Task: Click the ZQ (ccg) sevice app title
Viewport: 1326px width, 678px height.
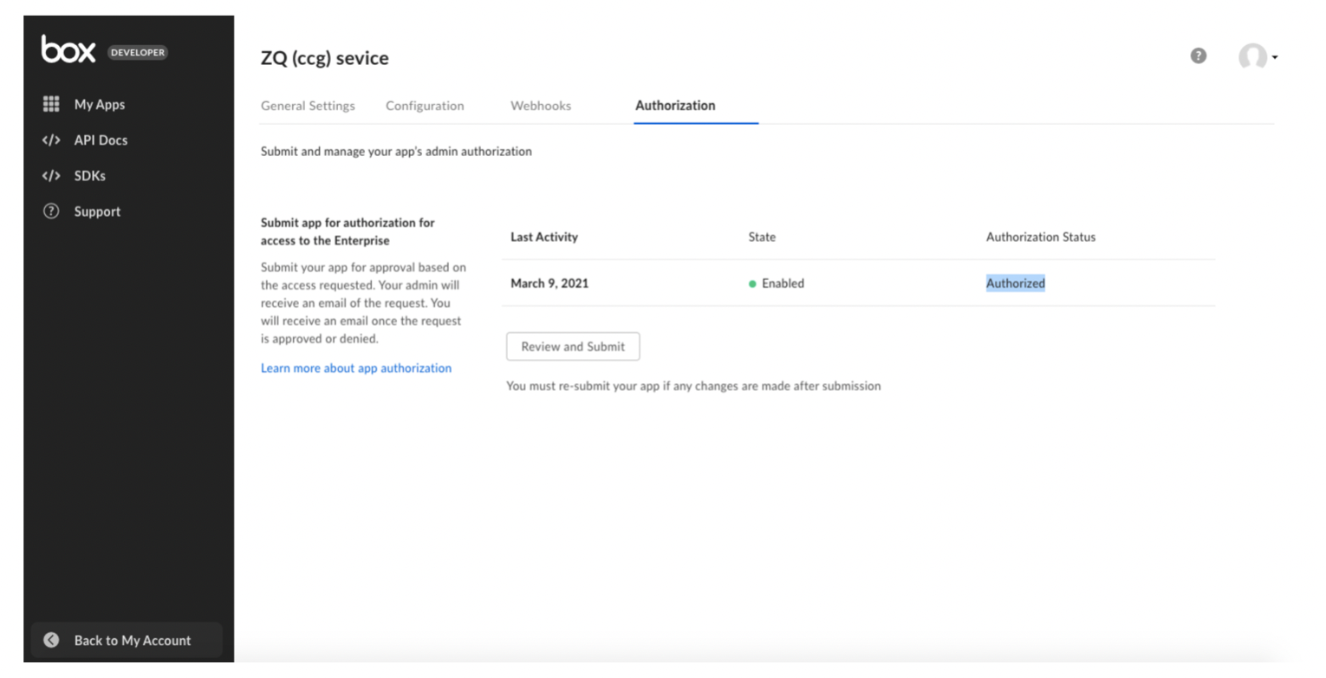Action: 325,58
